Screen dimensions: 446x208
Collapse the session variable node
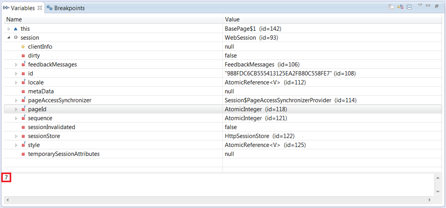9,38
